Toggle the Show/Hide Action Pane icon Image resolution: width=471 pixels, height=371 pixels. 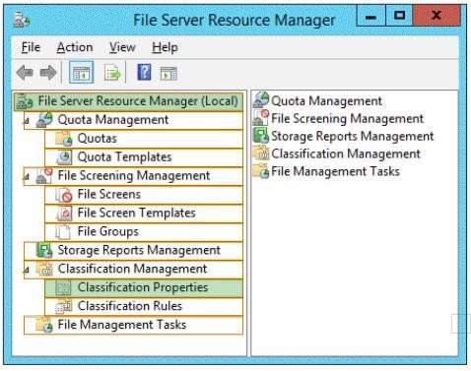(x=168, y=73)
